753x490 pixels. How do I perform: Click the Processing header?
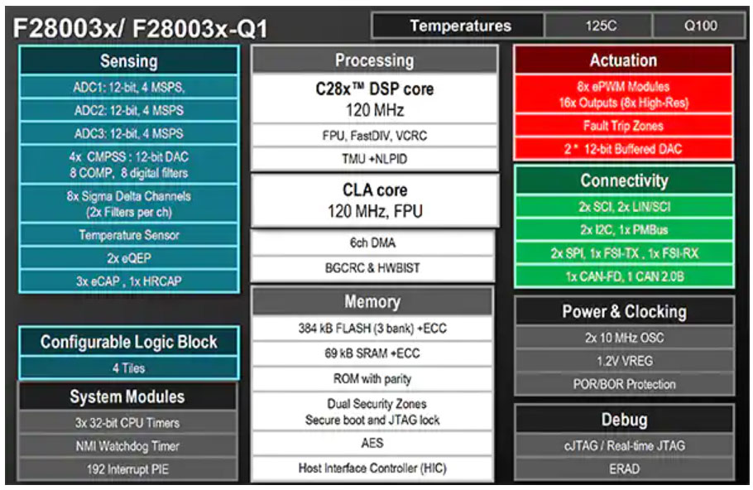click(375, 60)
